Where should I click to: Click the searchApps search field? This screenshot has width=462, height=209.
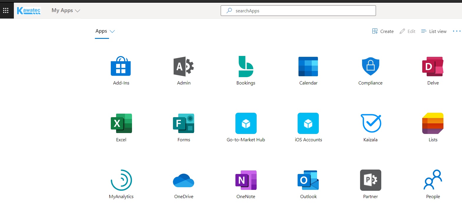point(298,11)
